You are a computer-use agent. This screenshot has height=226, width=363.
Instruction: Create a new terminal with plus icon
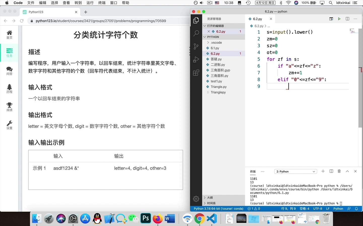point(323,171)
